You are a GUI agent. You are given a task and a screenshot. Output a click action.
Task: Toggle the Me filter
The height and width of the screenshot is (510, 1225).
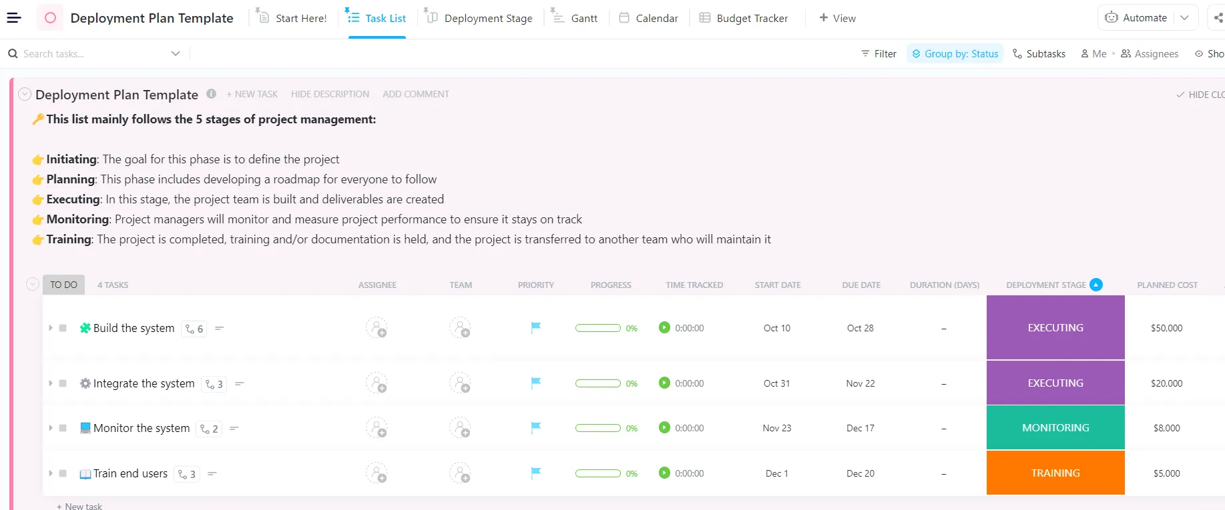click(x=1093, y=54)
